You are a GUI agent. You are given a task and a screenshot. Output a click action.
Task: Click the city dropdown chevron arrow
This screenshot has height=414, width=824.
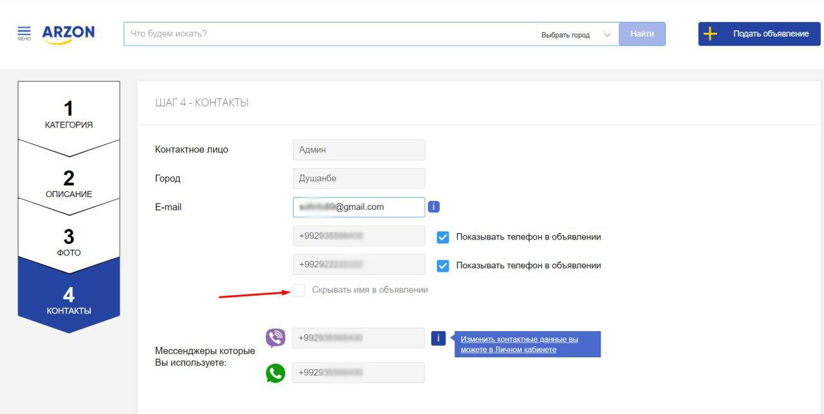click(x=607, y=35)
